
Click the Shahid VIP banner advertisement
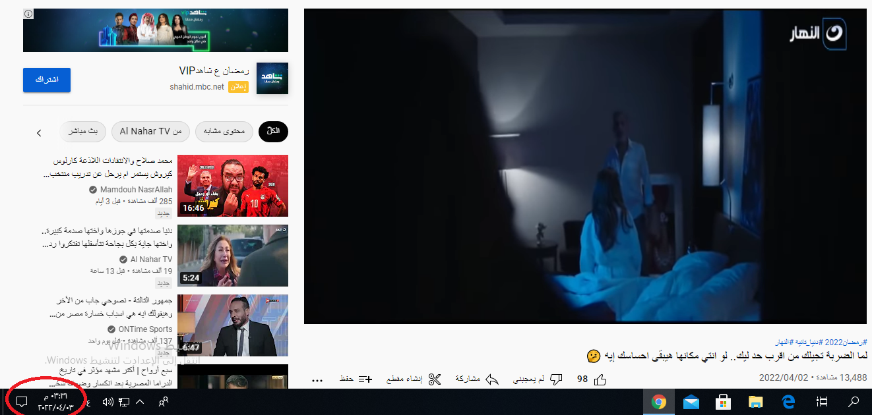tap(156, 30)
